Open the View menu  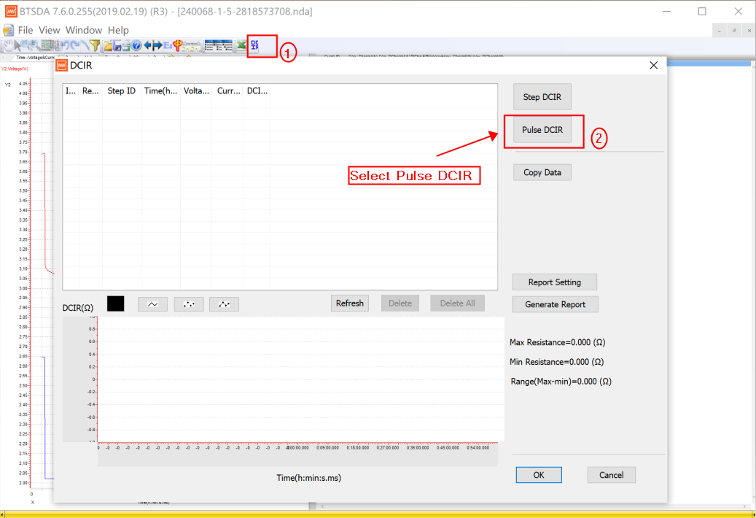(49, 30)
